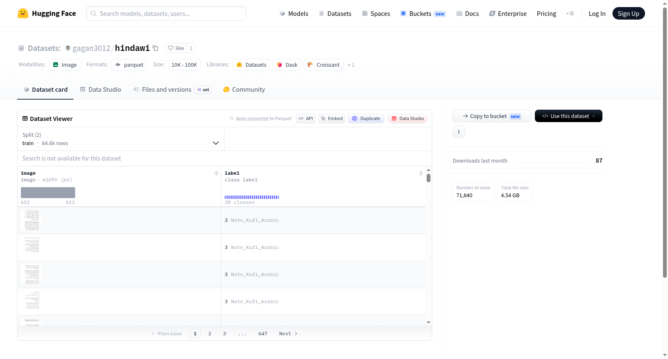
Task: Click Copy to bucket
Action: [492, 116]
